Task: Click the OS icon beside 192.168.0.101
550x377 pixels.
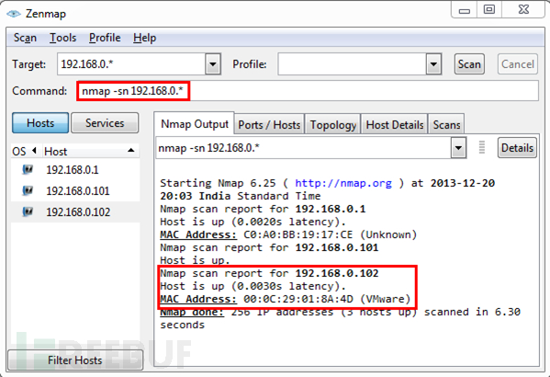Action: point(28,190)
